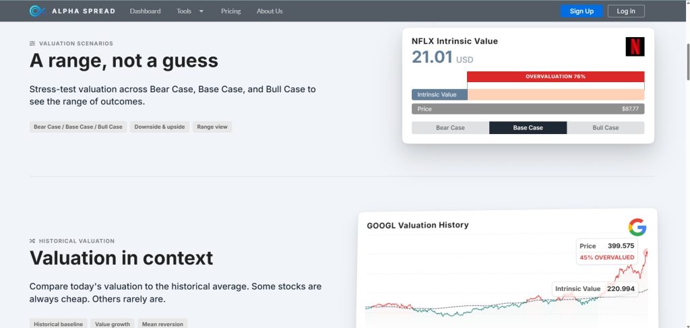Click the gray Price $87.77 bar

tap(528, 108)
